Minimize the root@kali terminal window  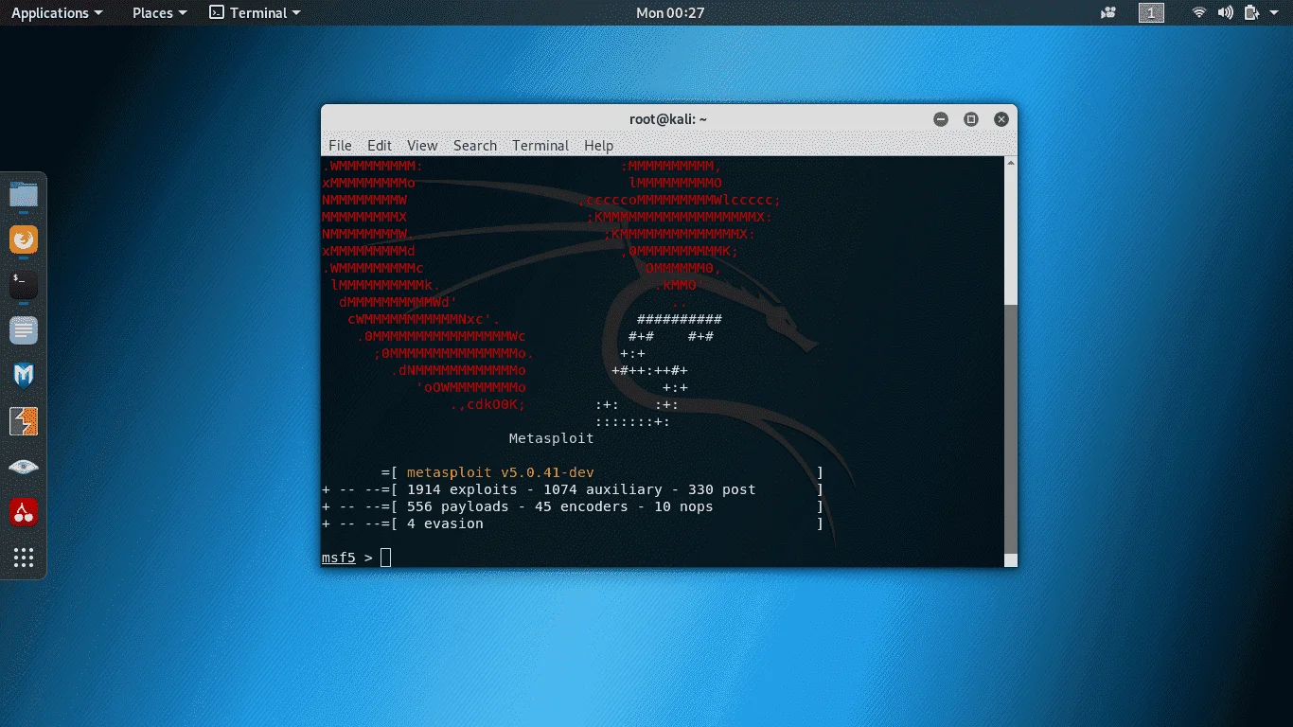[941, 119]
